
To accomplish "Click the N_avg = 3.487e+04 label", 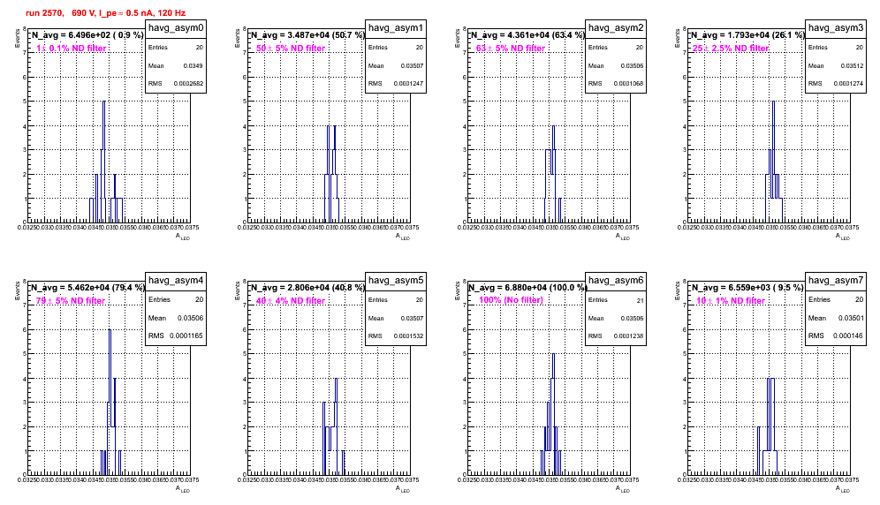I will click(x=307, y=34).
